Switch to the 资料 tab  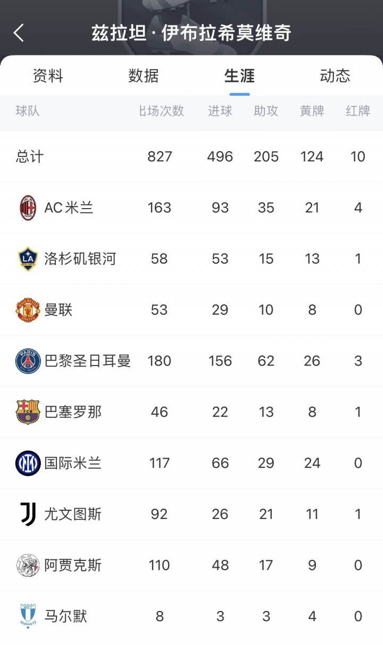(x=48, y=76)
